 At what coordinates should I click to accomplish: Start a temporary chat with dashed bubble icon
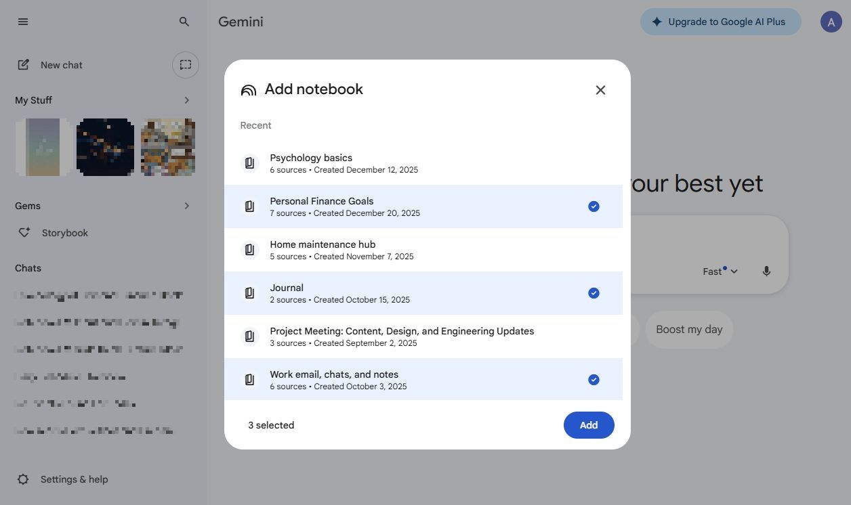pos(186,65)
